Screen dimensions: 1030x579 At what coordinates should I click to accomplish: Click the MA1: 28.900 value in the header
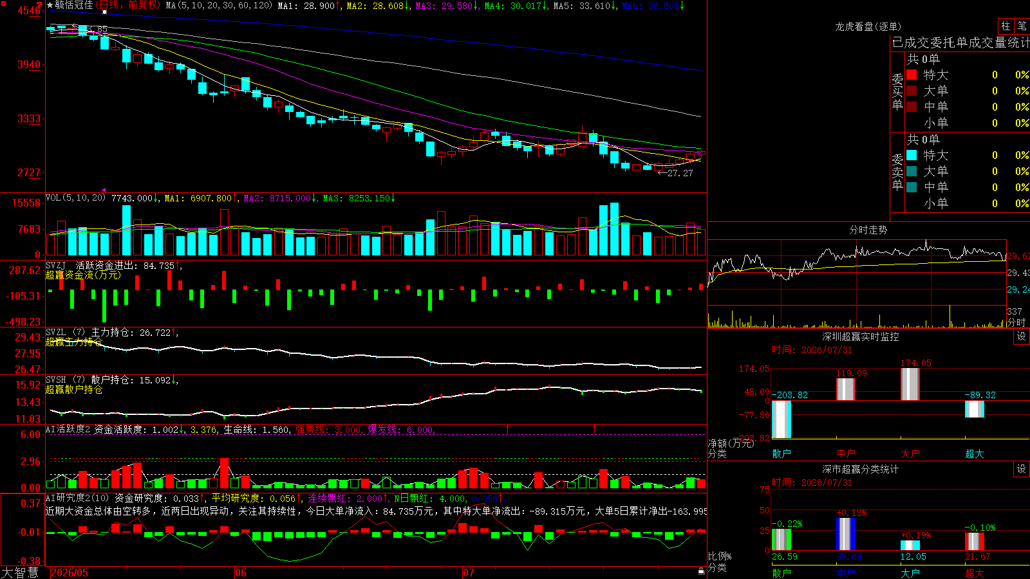[309, 5]
